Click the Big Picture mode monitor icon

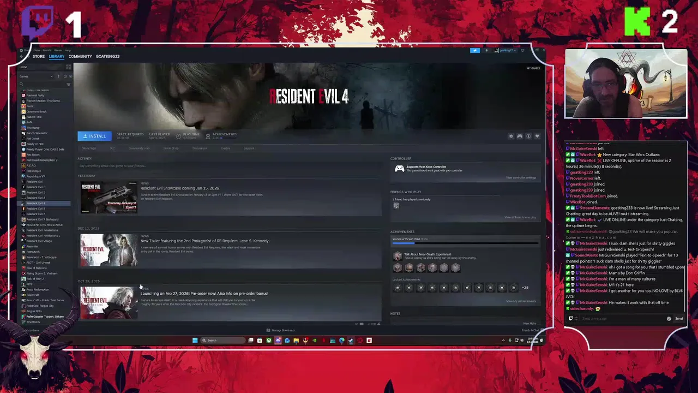point(522,50)
